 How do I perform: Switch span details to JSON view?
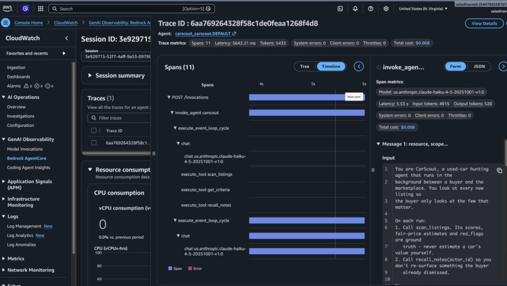(479, 66)
